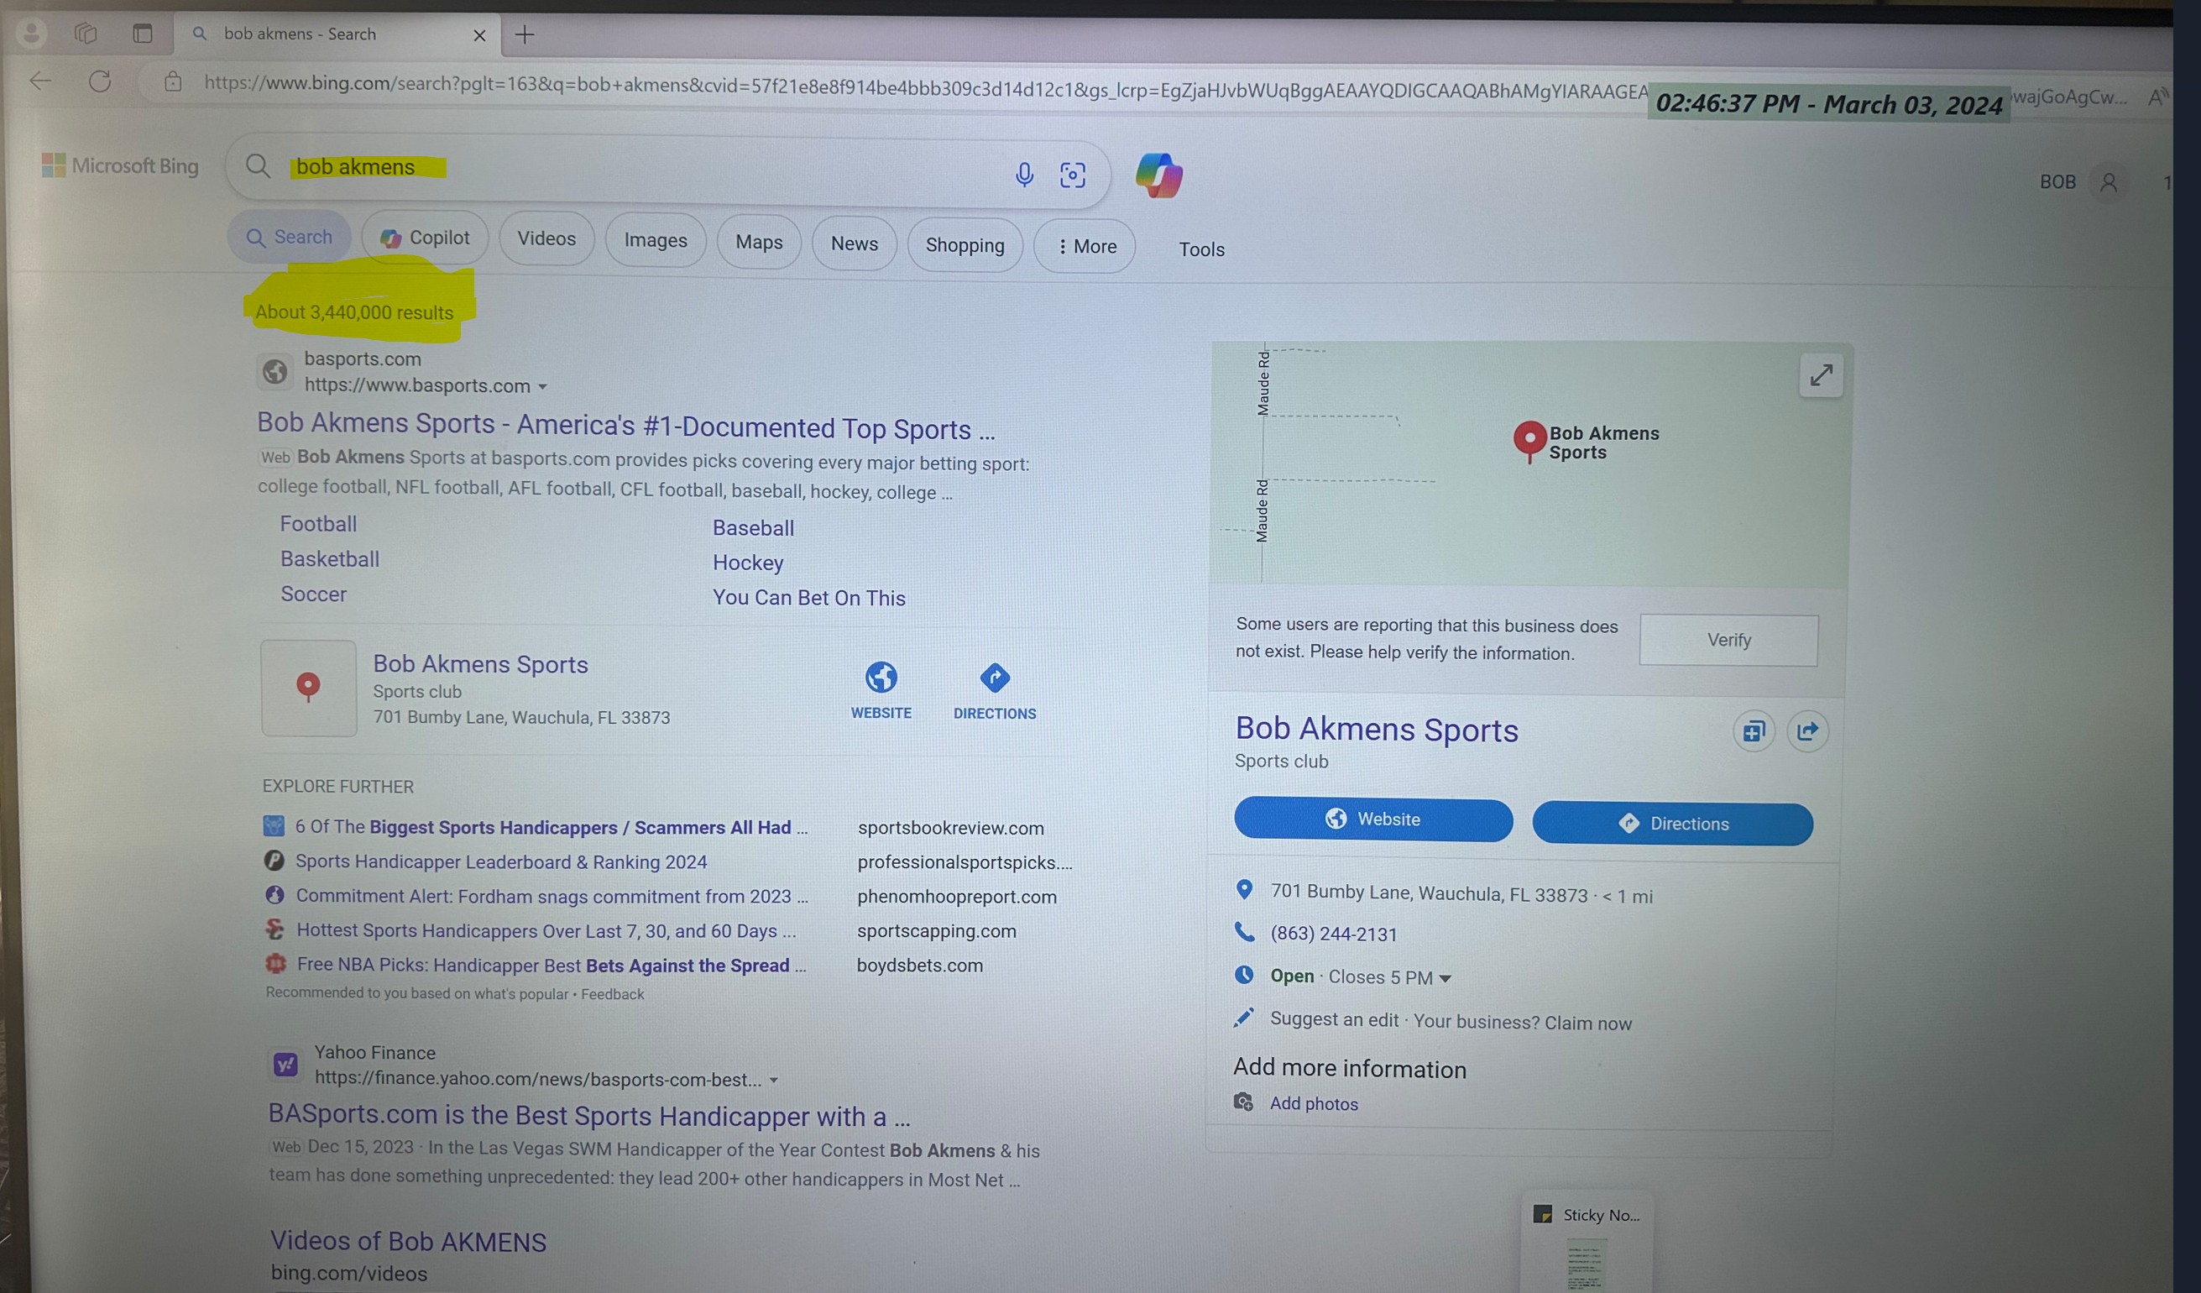Switch to the News tab
2201x1293 pixels.
tap(855, 243)
